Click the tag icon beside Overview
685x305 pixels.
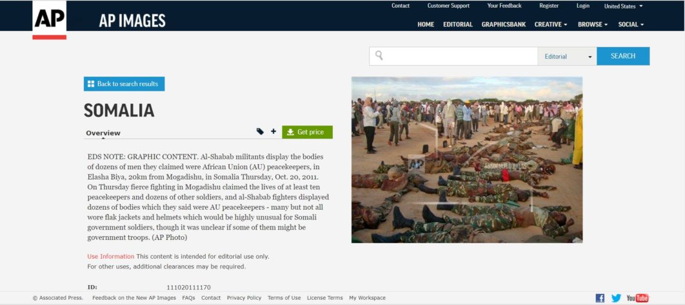point(260,131)
